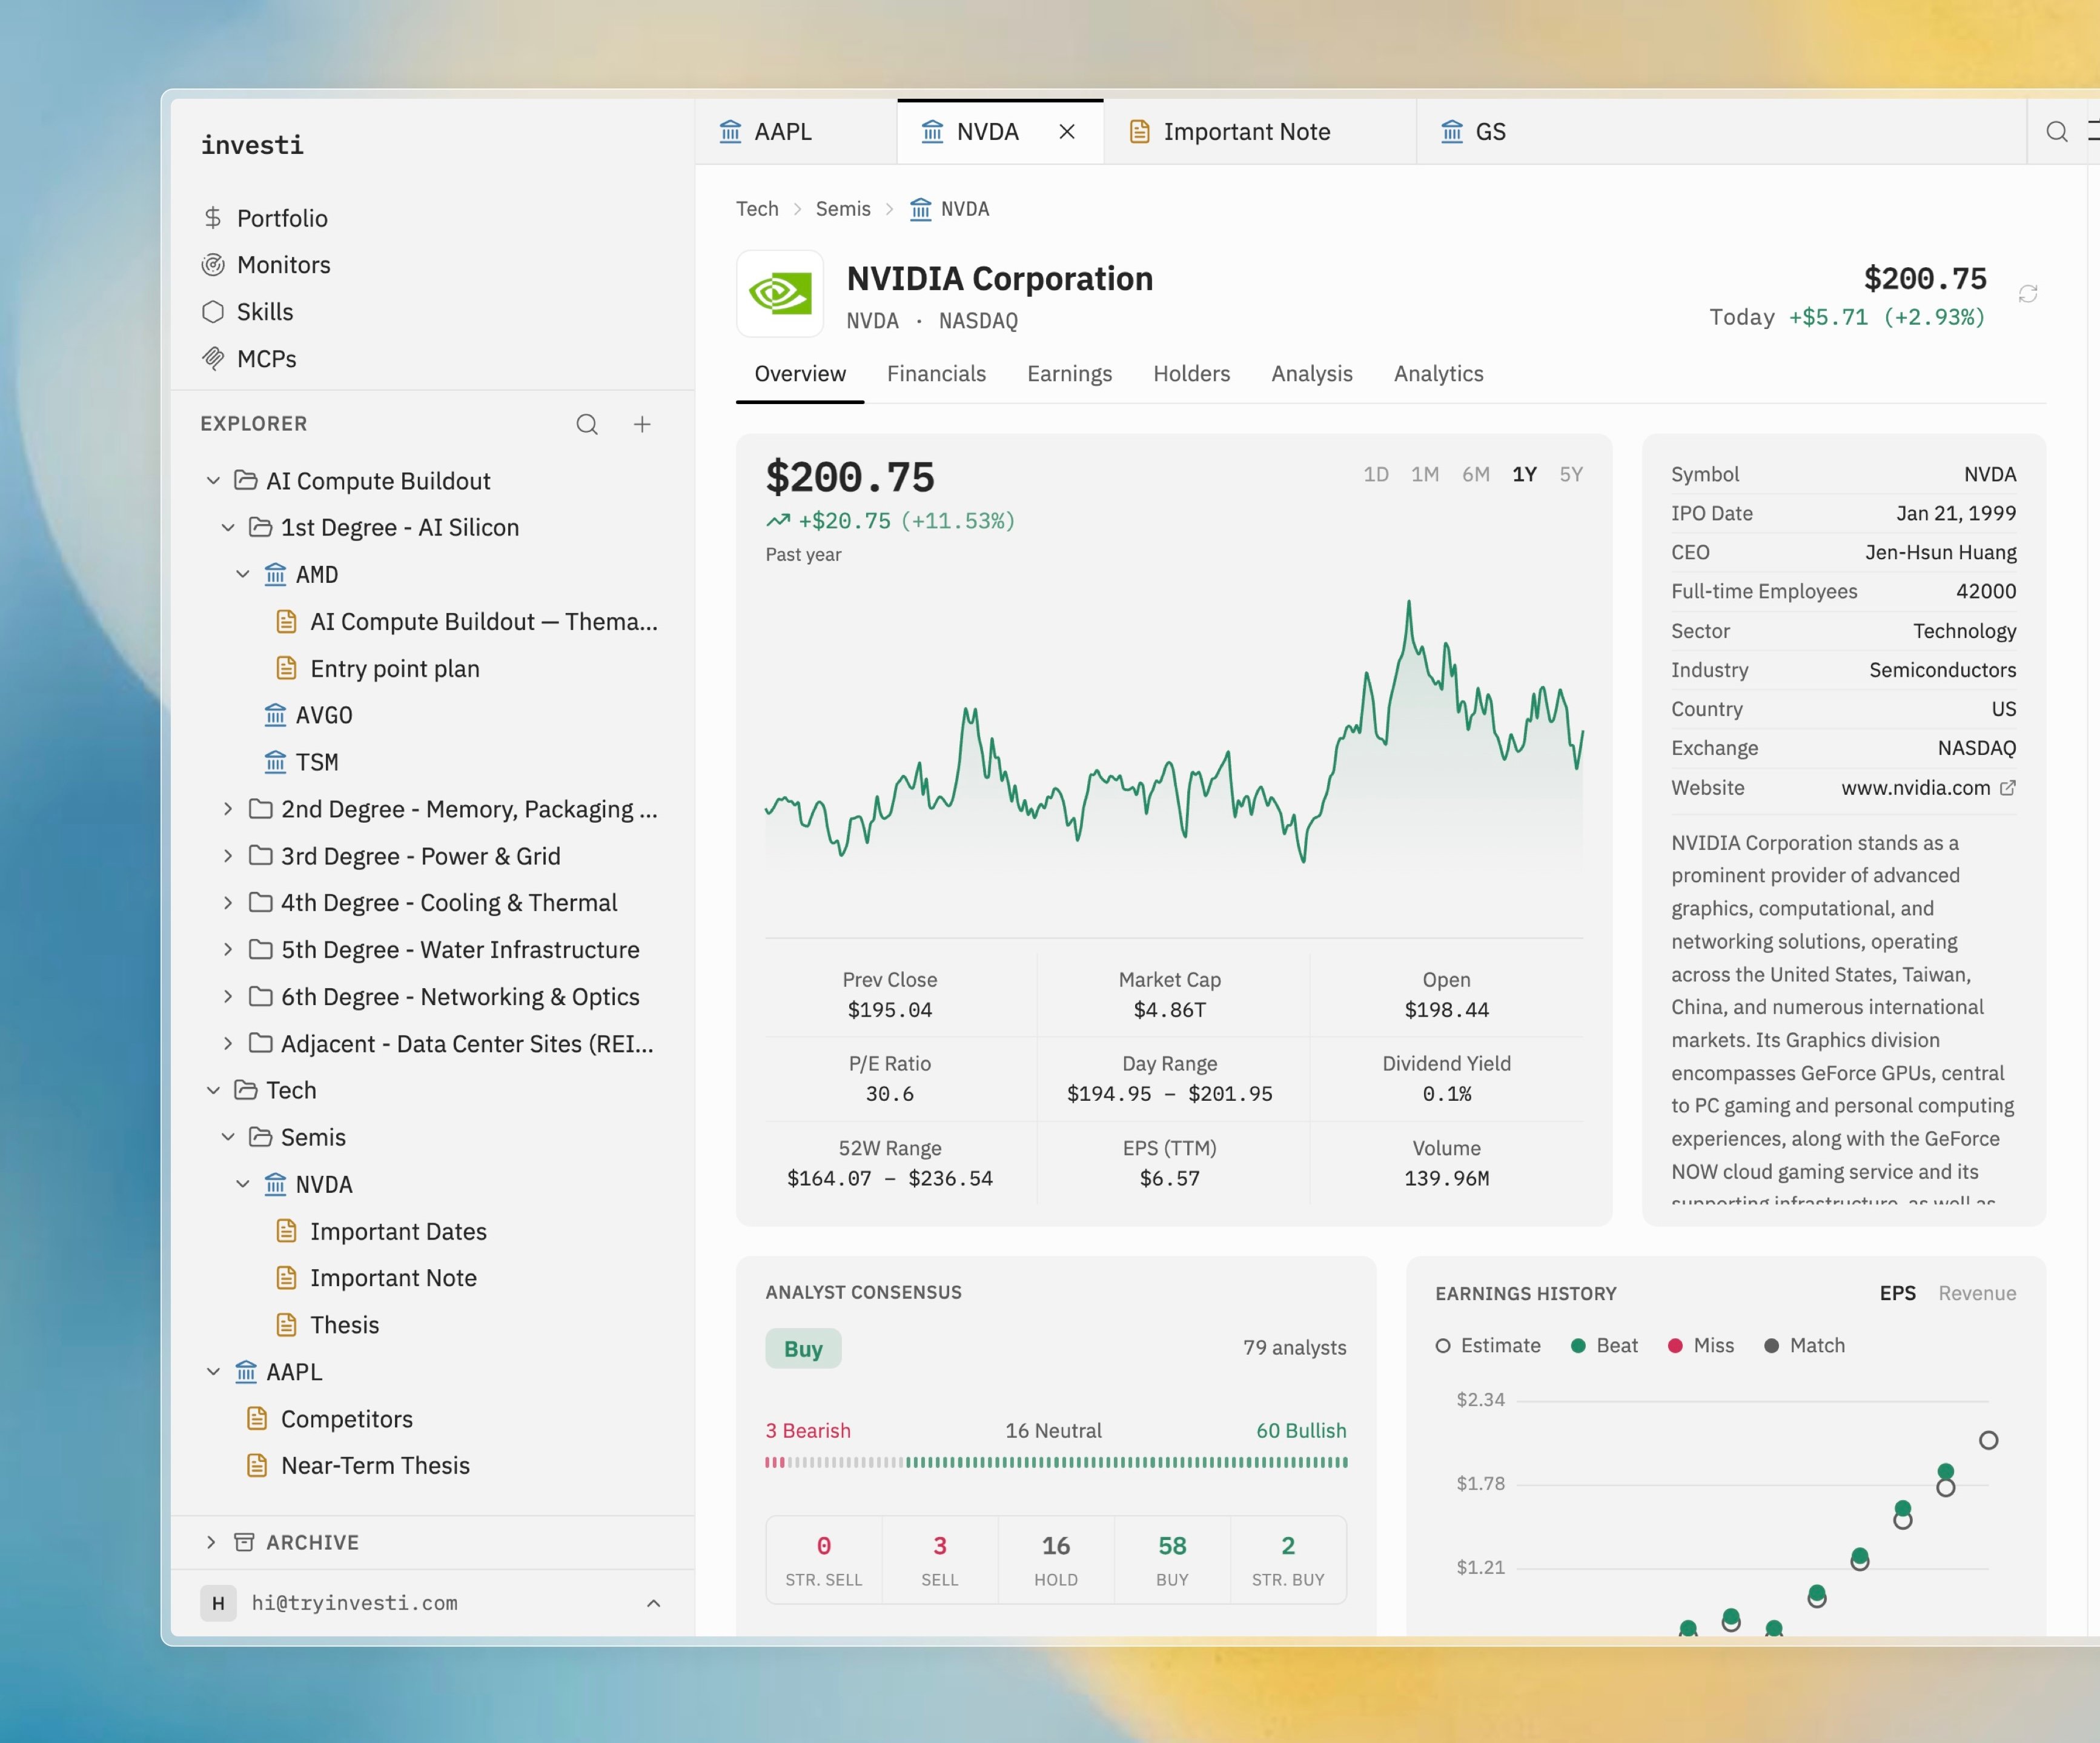The image size is (2100, 1743).
Task: Click the 58 BUY rating cell
Action: 1172,1561
